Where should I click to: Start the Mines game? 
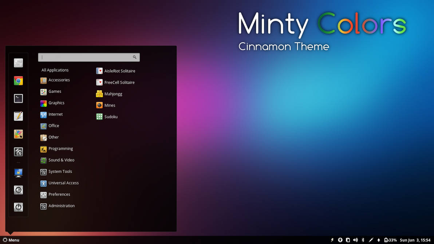tap(106, 105)
